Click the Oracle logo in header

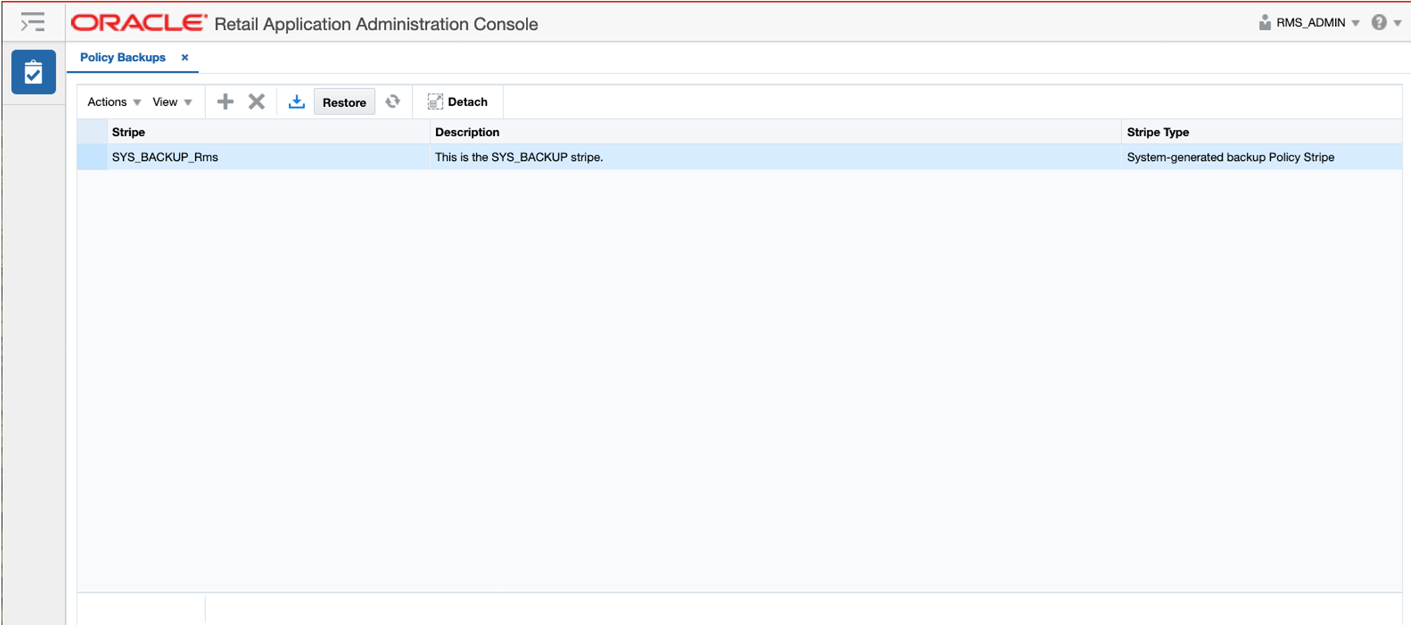(139, 22)
